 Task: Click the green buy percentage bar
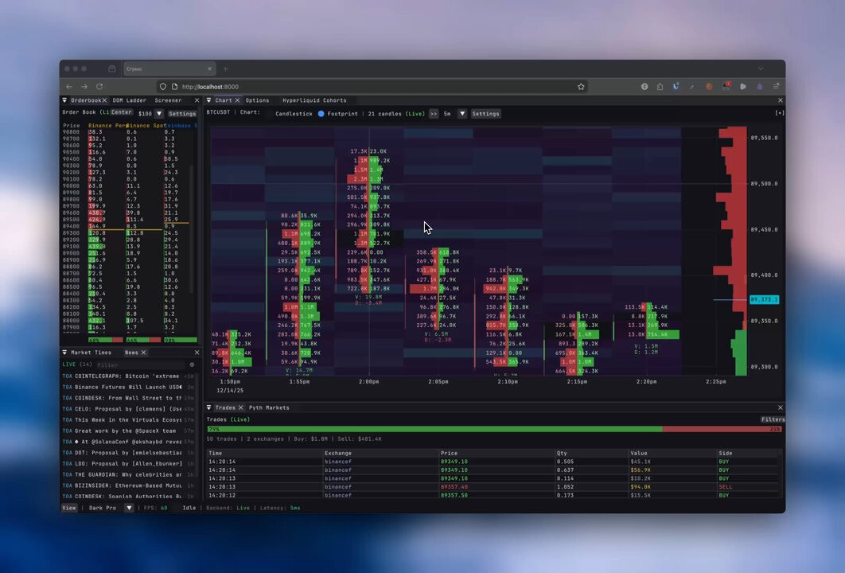(x=434, y=429)
